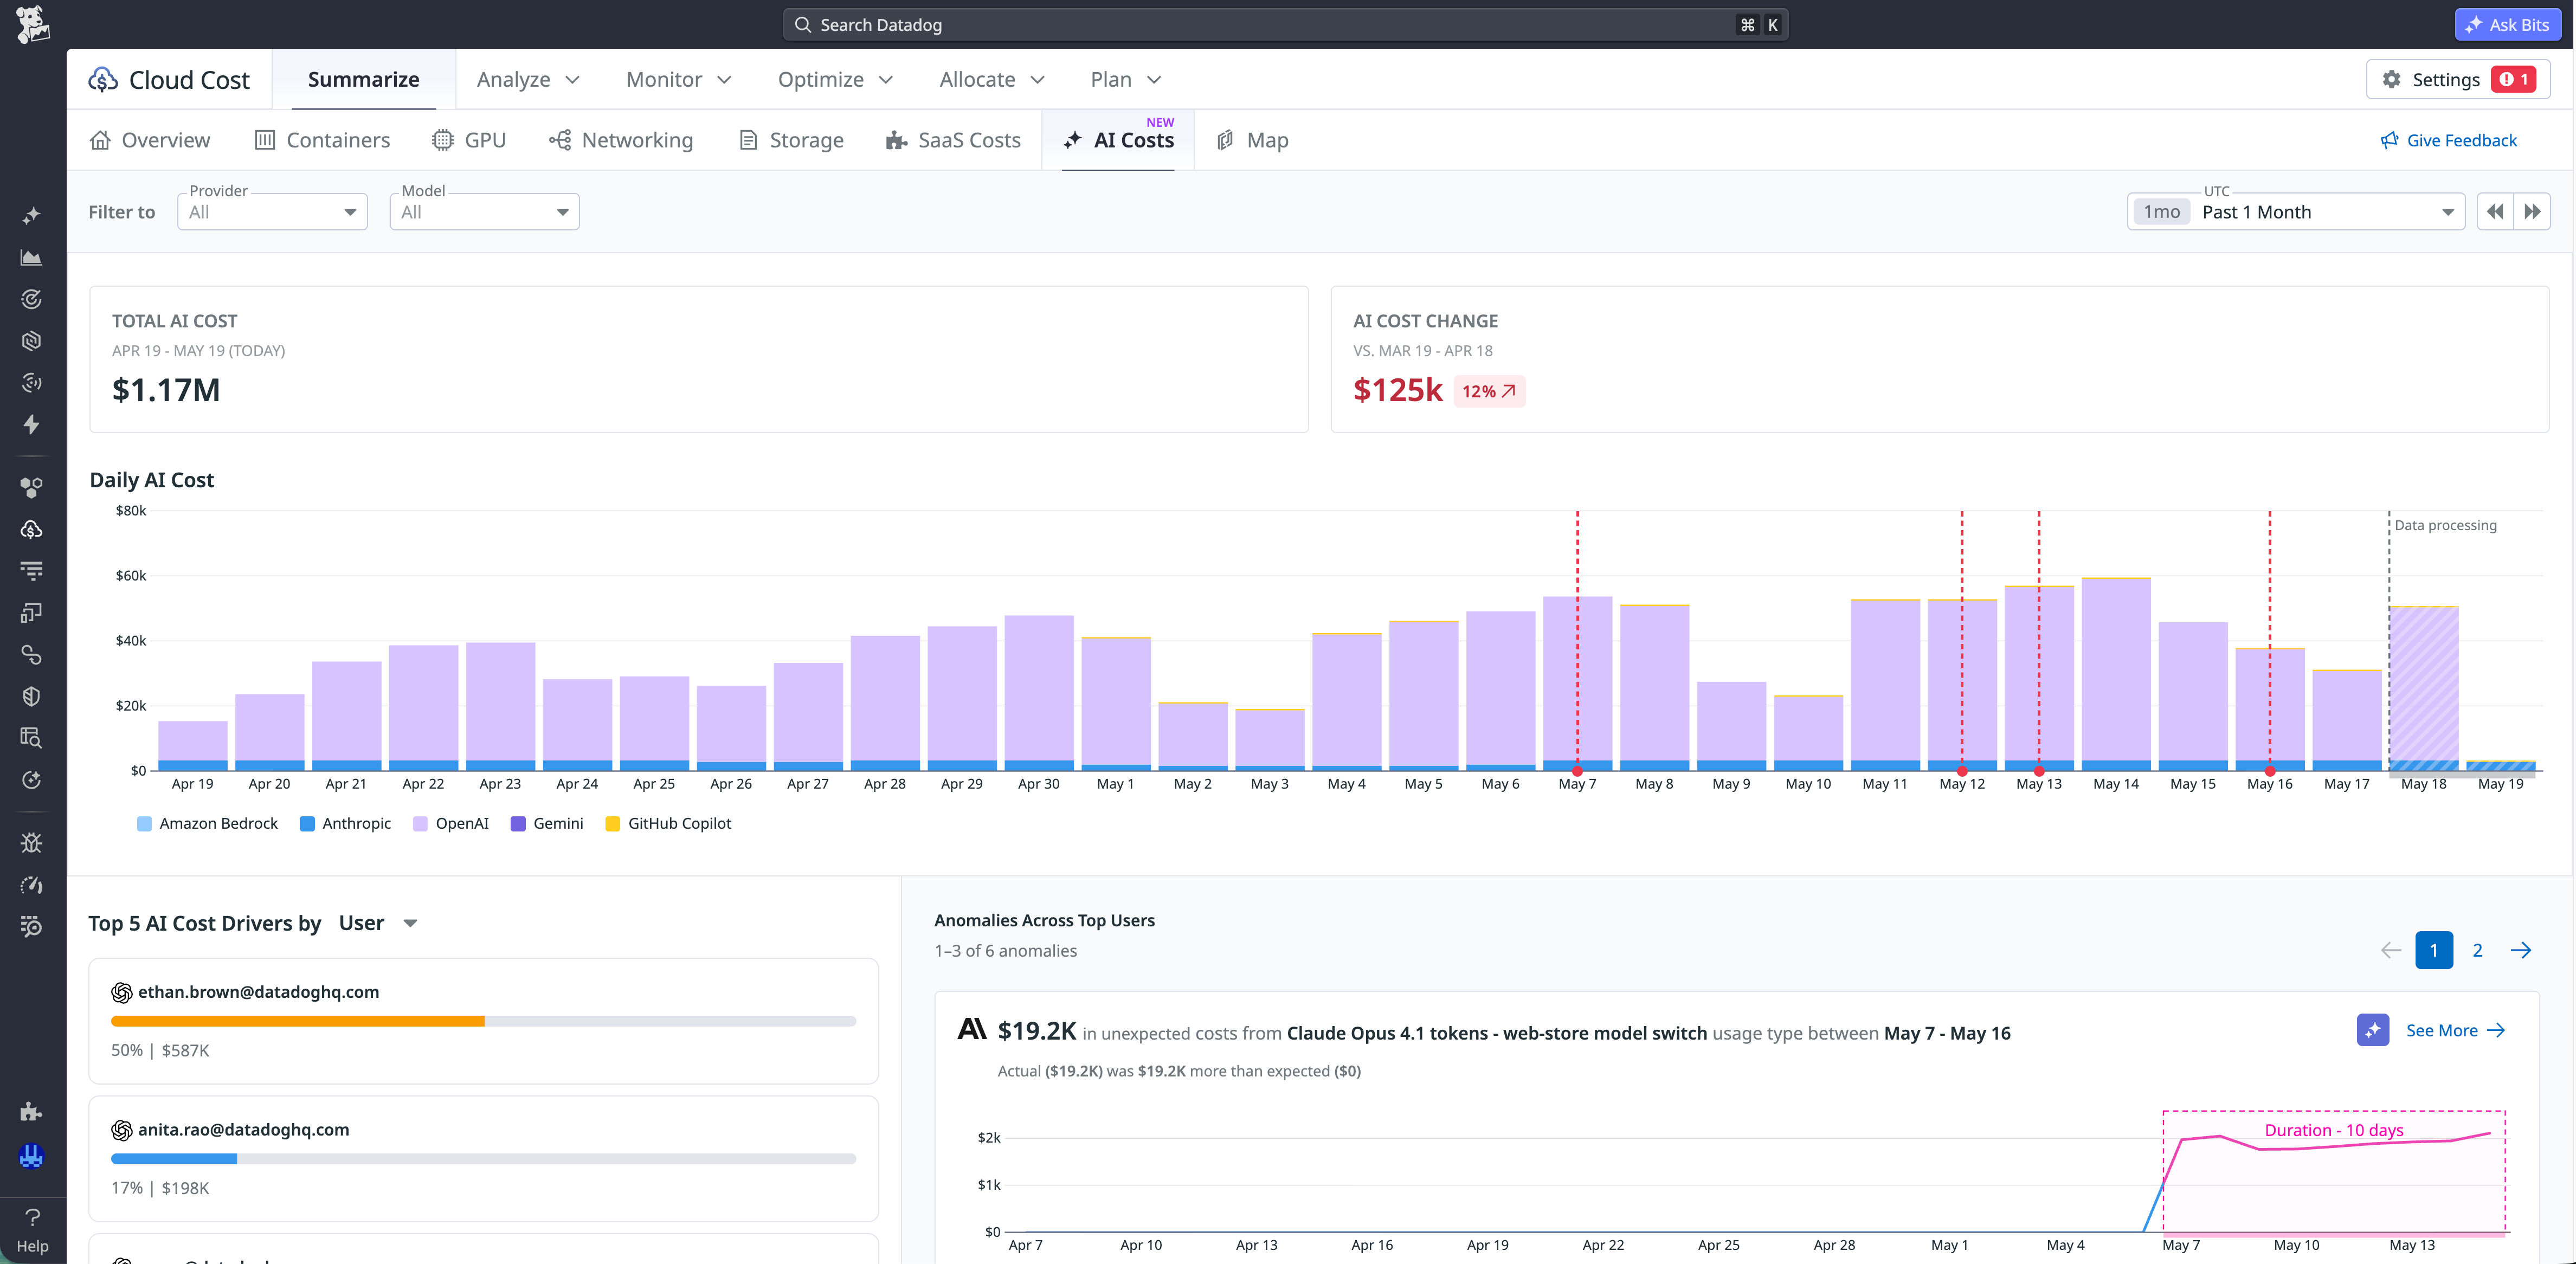The height and width of the screenshot is (1264, 2576).
Task: Expand the Plan menu
Action: [1126, 79]
